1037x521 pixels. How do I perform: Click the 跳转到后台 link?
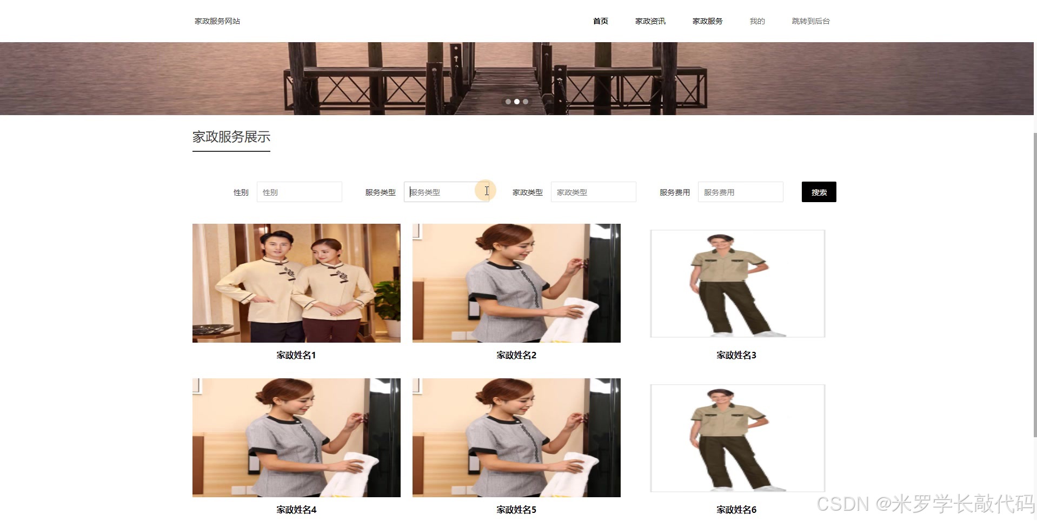809,21
